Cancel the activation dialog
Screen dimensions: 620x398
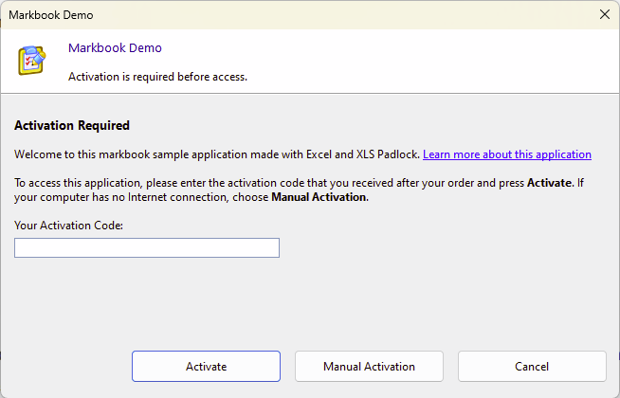(532, 367)
